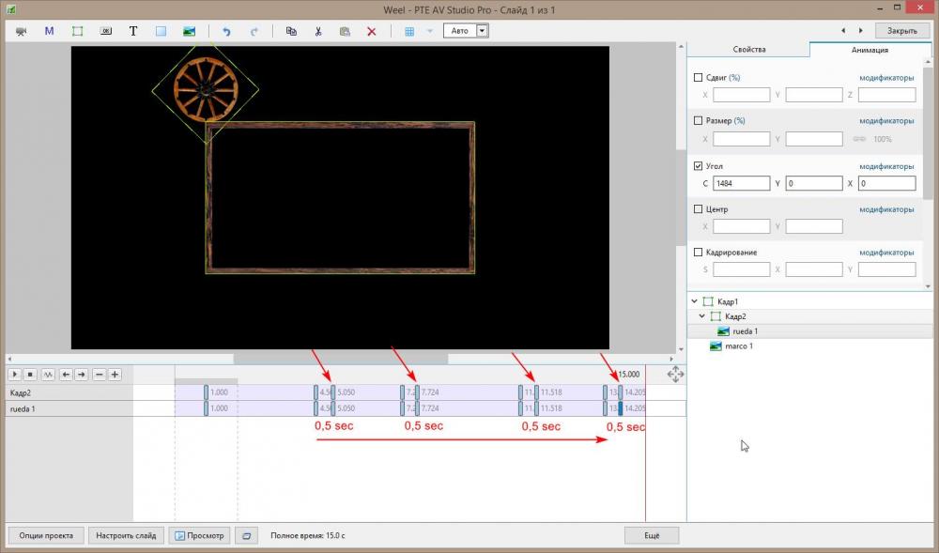Select Кадр2 keyframe at 1.000
Image resolution: width=939 pixels, height=553 pixels.
[206, 392]
